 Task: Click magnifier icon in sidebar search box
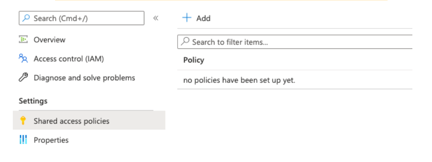26,18
